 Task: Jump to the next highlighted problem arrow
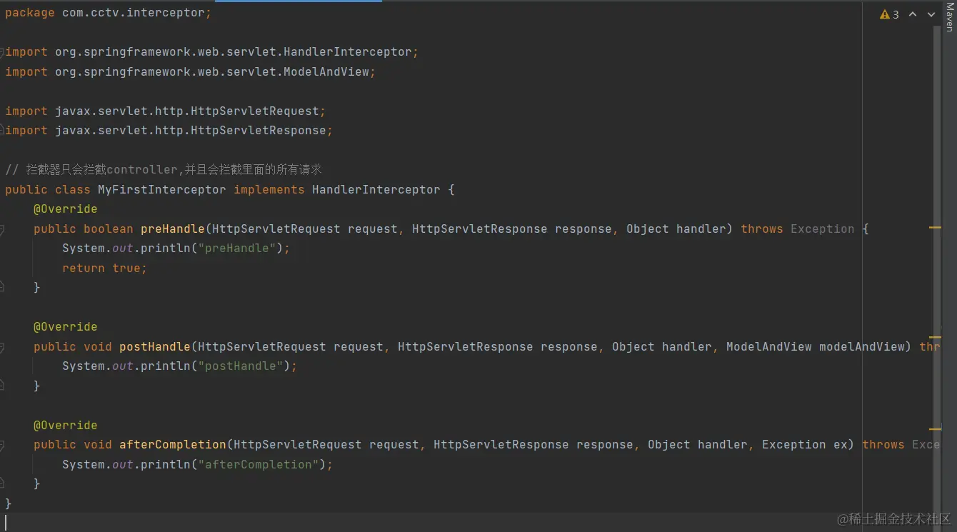pos(931,14)
